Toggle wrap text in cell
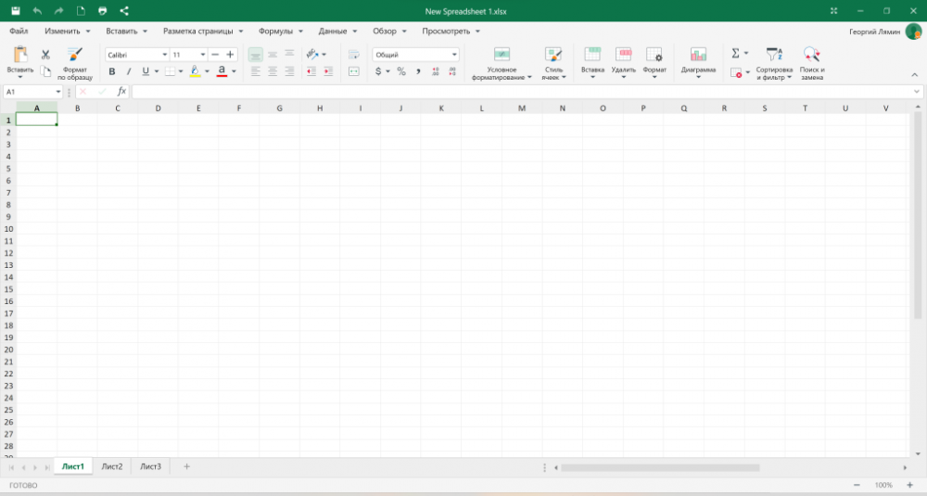The height and width of the screenshot is (496, 927). 353,55
